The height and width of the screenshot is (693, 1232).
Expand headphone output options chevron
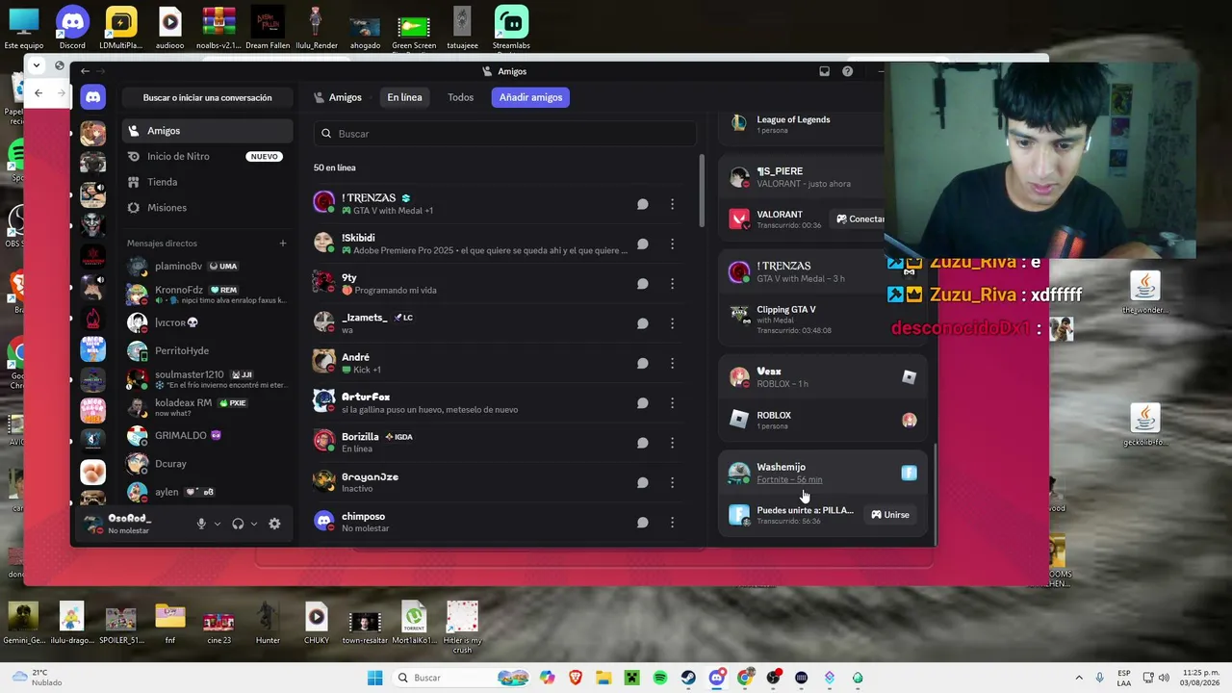point(254,524)
